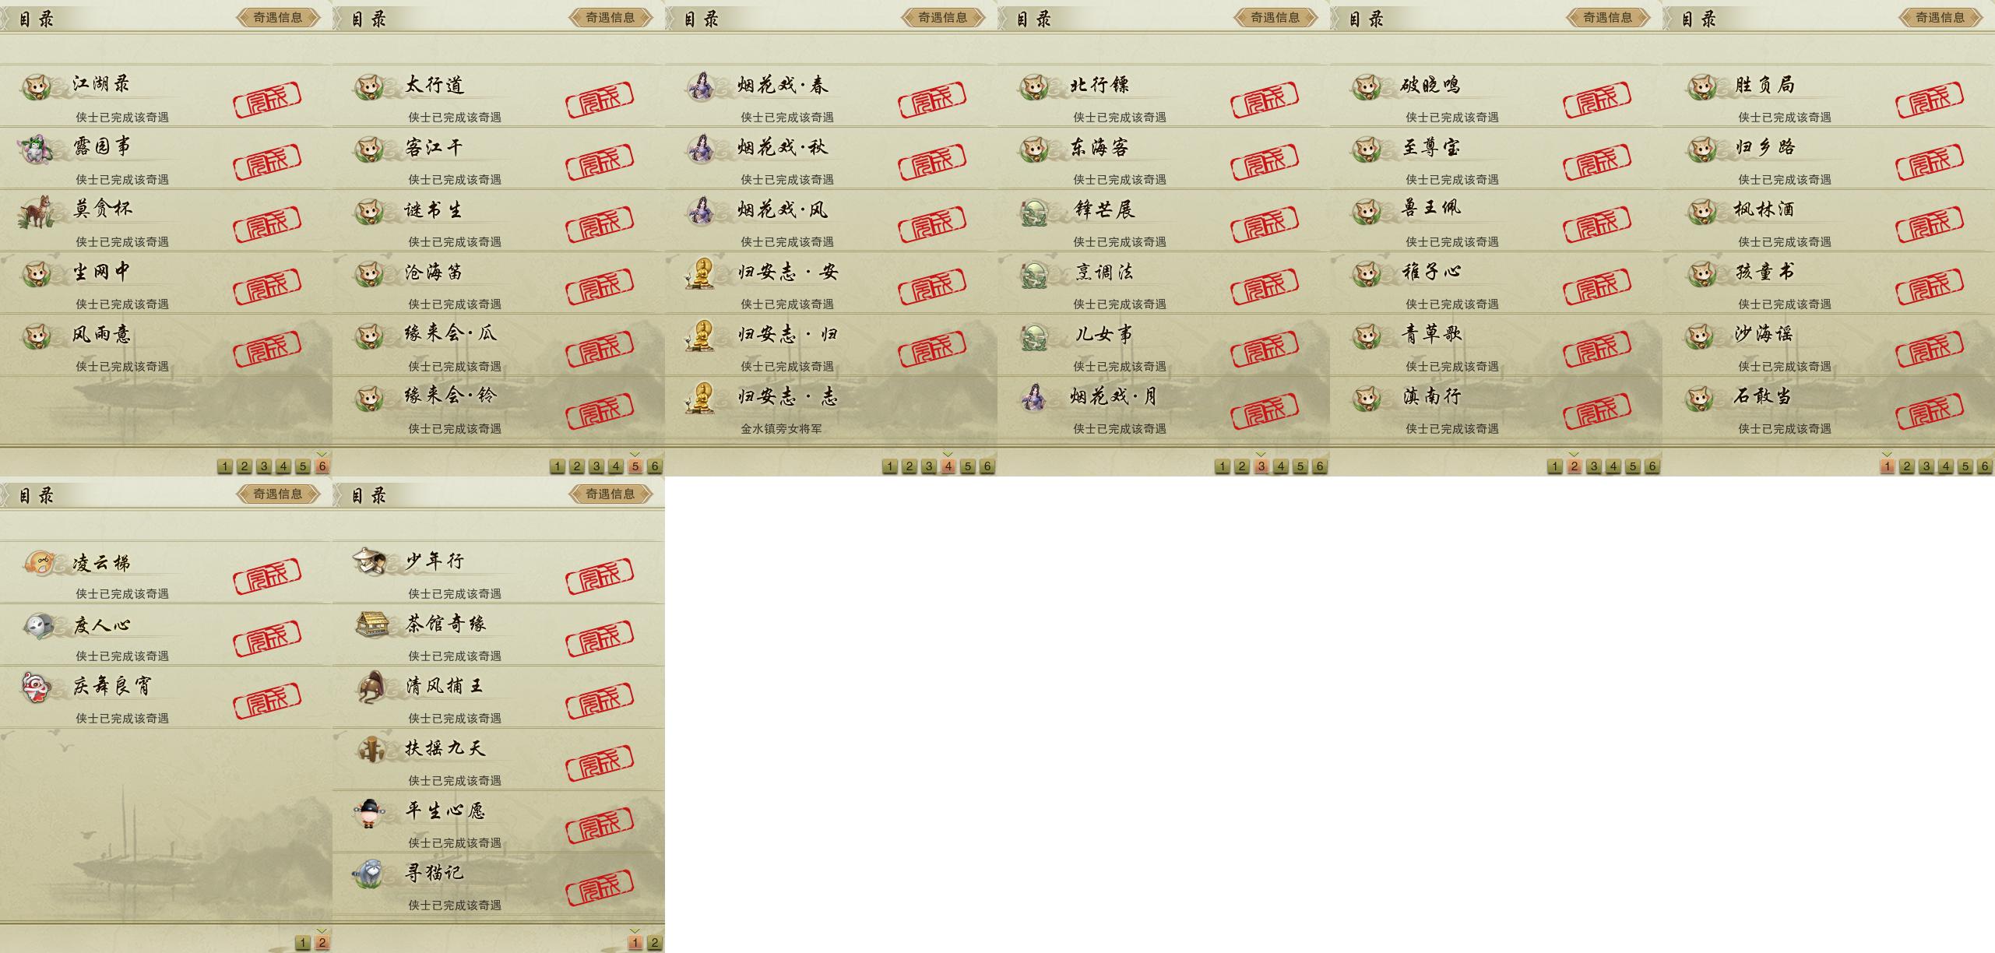Screen dimensions: 1995x953
Task: Select the cat icon beside 寻猫记
Action: coord(368,874)
